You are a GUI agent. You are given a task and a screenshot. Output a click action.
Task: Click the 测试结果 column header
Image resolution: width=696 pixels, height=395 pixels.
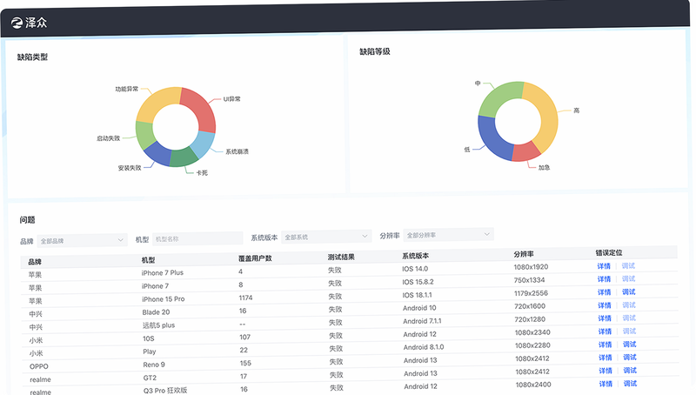[341, 257]
